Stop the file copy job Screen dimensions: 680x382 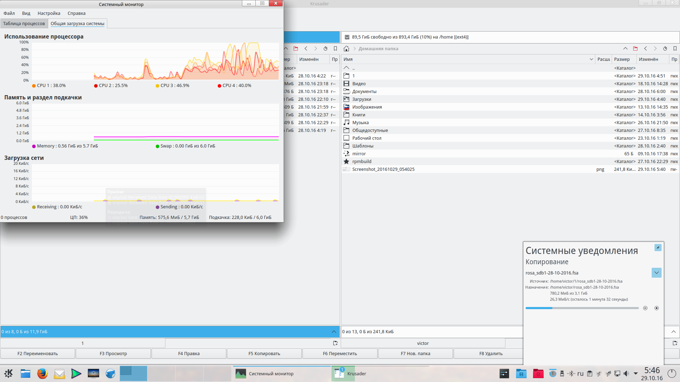click(x=656, y=308)
